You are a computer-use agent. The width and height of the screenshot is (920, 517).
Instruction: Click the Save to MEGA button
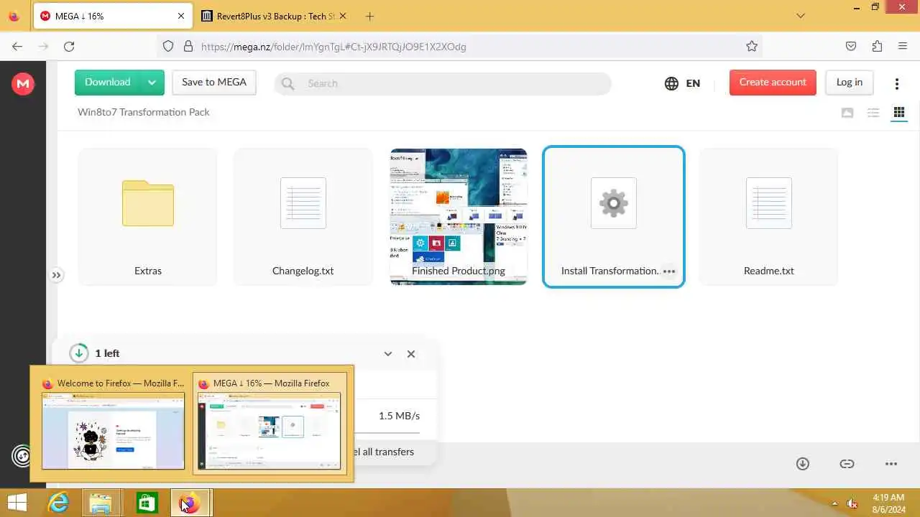[x=214, y=83]
